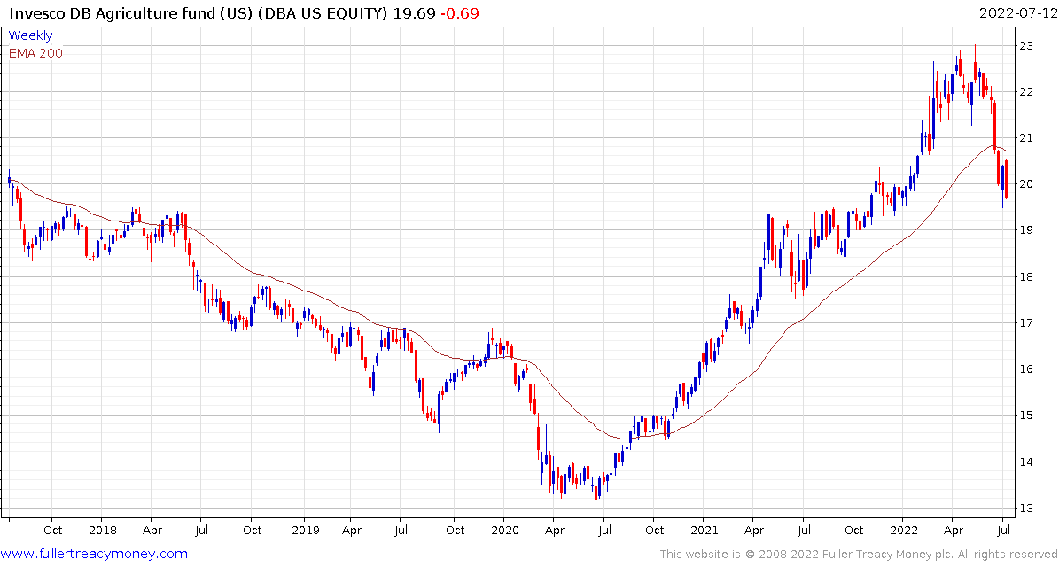The image size is (1059, 567).
Task: Click the 19 price axis label
Action: click(1026, 231)
